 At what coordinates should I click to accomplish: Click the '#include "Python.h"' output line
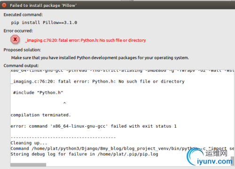(x=38, y=92)
